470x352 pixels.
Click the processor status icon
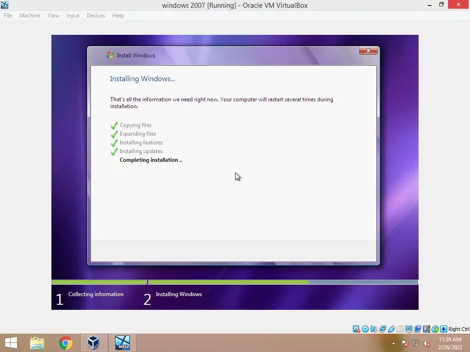click(426, 329)
